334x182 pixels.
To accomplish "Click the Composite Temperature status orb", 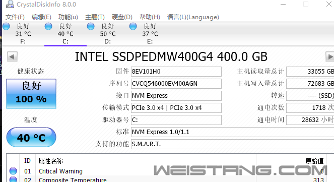I will click(13, 179).
